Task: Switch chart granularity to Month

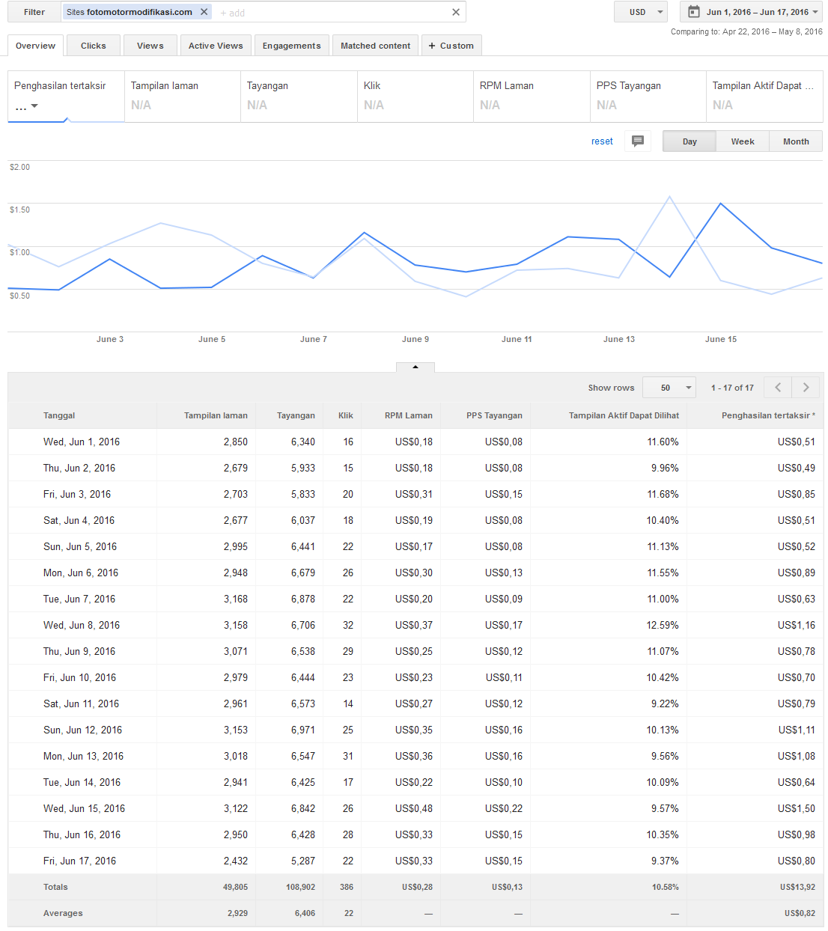Action: click(x=796, y=141)
